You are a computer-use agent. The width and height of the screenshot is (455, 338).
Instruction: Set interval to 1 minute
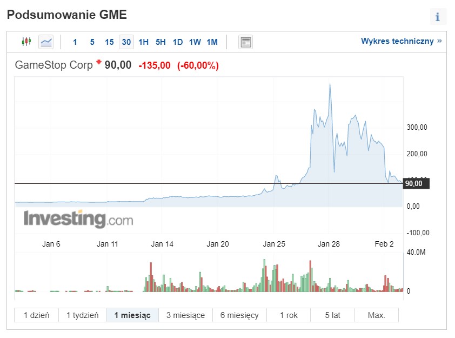pyautogui.click(x=75, y=42)
